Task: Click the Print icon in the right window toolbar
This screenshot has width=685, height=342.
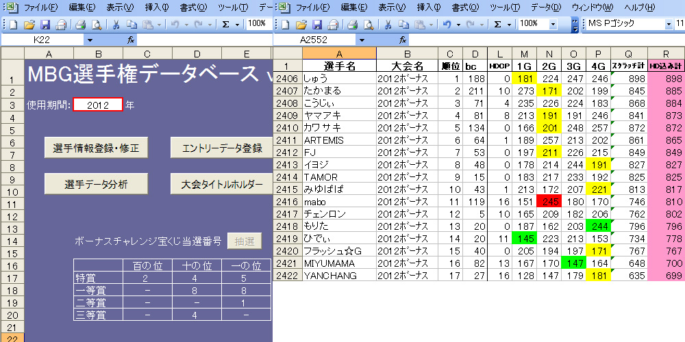Action: point(352,25)
